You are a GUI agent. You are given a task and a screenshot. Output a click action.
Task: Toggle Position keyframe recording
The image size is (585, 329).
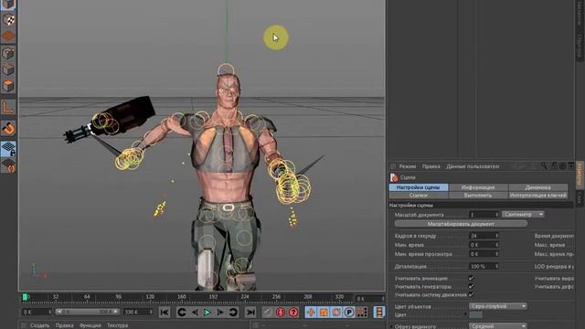click(311, 313)
